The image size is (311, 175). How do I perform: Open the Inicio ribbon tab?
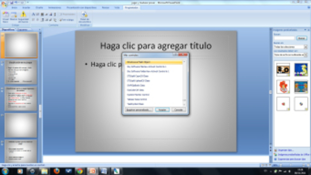(x=15, y=8)
